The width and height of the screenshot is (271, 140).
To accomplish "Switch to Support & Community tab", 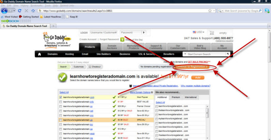I will click(156, 47).
